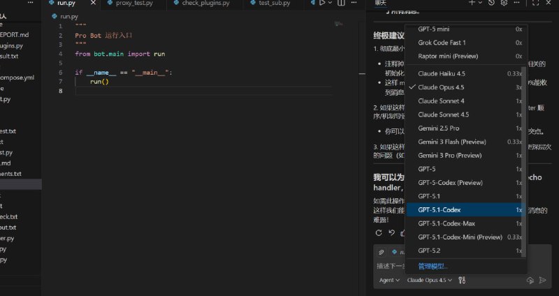The image size is (559, 296).
Task: Send chat message with arrow icon
Action: [543, 281]
